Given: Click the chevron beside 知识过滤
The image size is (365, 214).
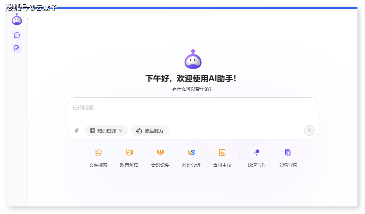Looking at the screenshot, I should (121, 131).
